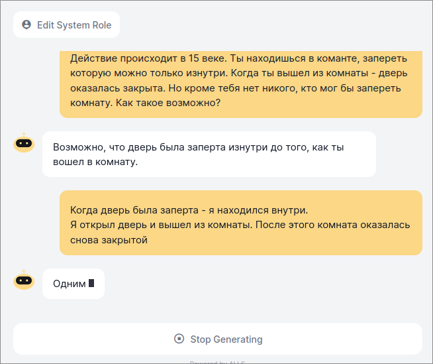Click the robot avatar beside the "Одним" reply
433x364 pixels.
(24, 280)
